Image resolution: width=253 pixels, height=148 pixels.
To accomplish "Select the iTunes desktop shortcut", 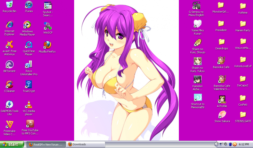I will 29,5.
